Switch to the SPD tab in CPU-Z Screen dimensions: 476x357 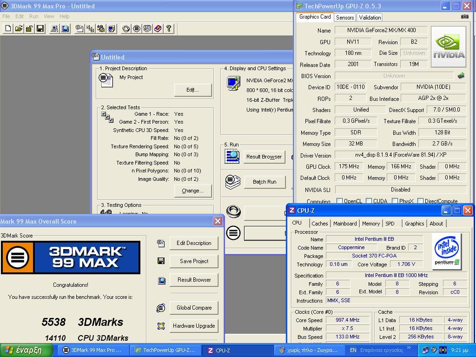(390, 224)
